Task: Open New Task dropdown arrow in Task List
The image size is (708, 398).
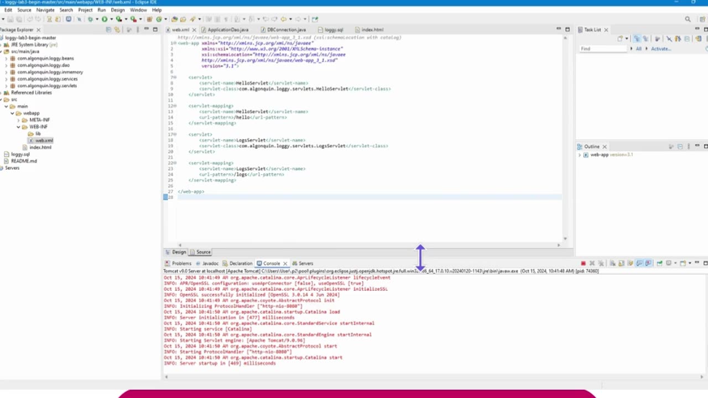Action: pyautogui.click(x=627, y=39)
